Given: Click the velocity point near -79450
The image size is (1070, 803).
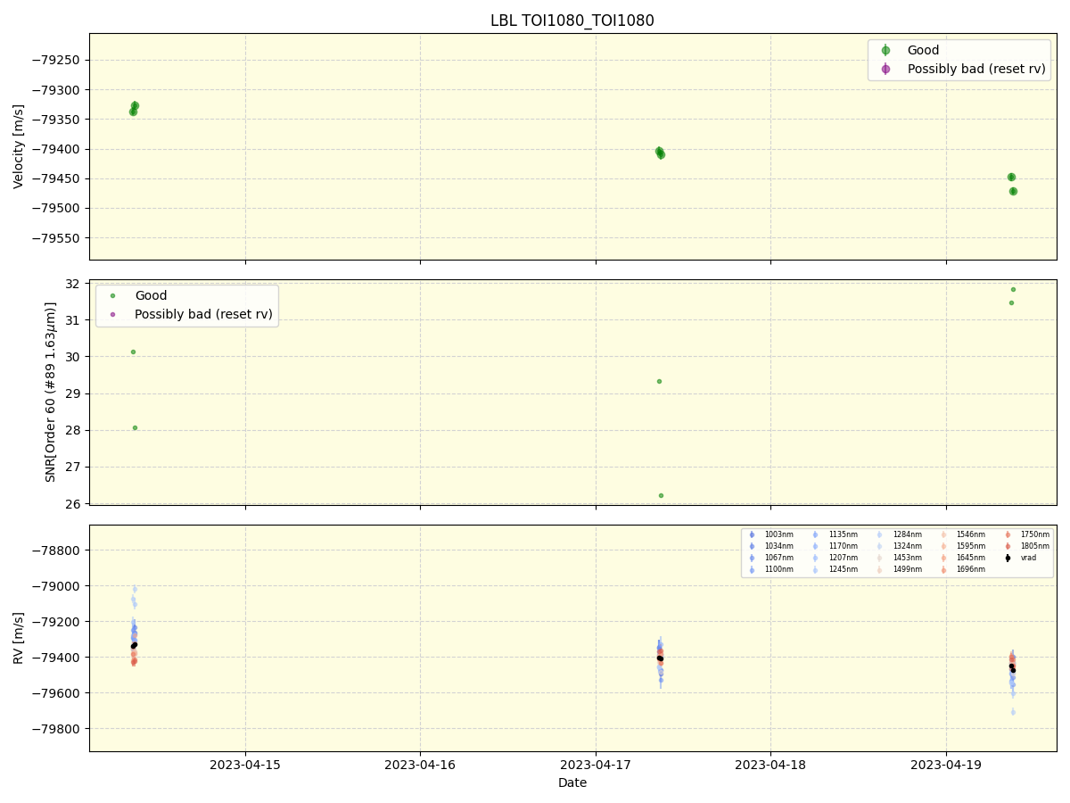Looking at the screenshot, I should [1011, 177].
